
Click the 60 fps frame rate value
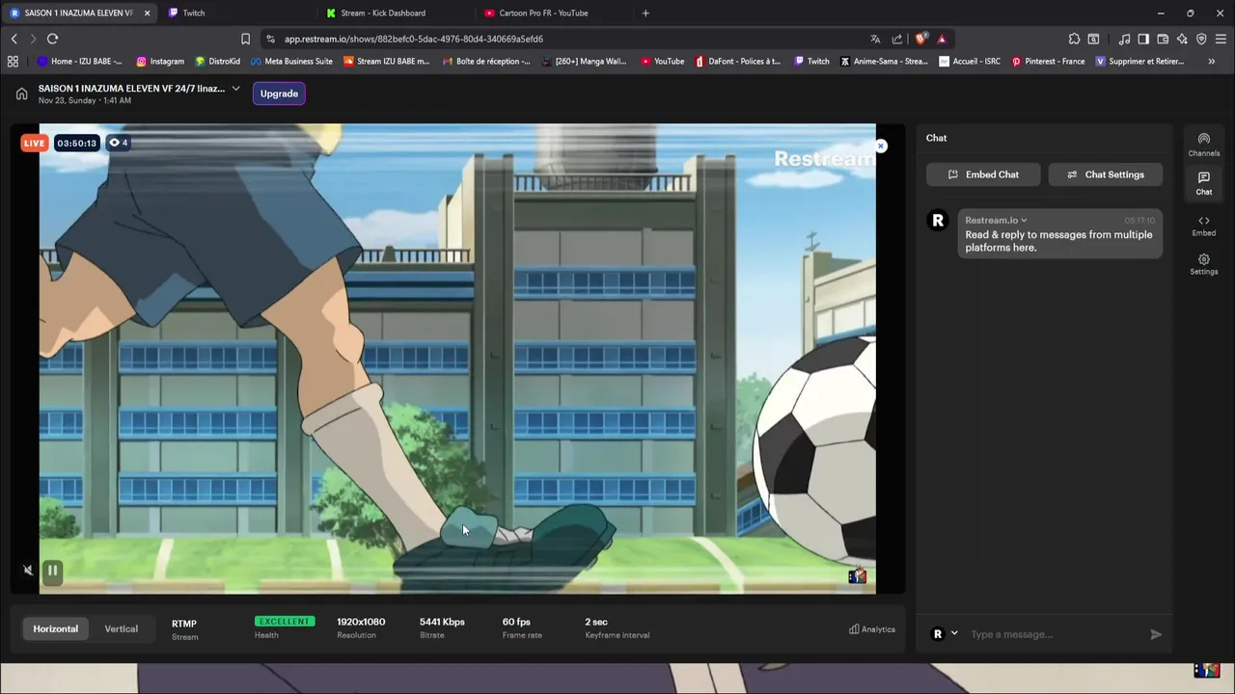coord(516,622)
